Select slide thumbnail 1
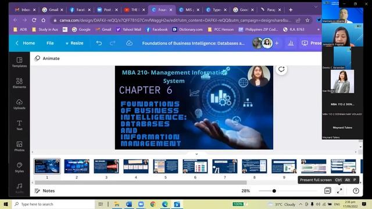372x209 pixels. 47,167
